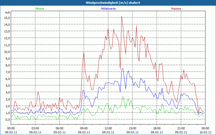The height and width of the screenshot is (135, 216).
Task: Click the 21:00 time axis label
Action: (181, 129)
